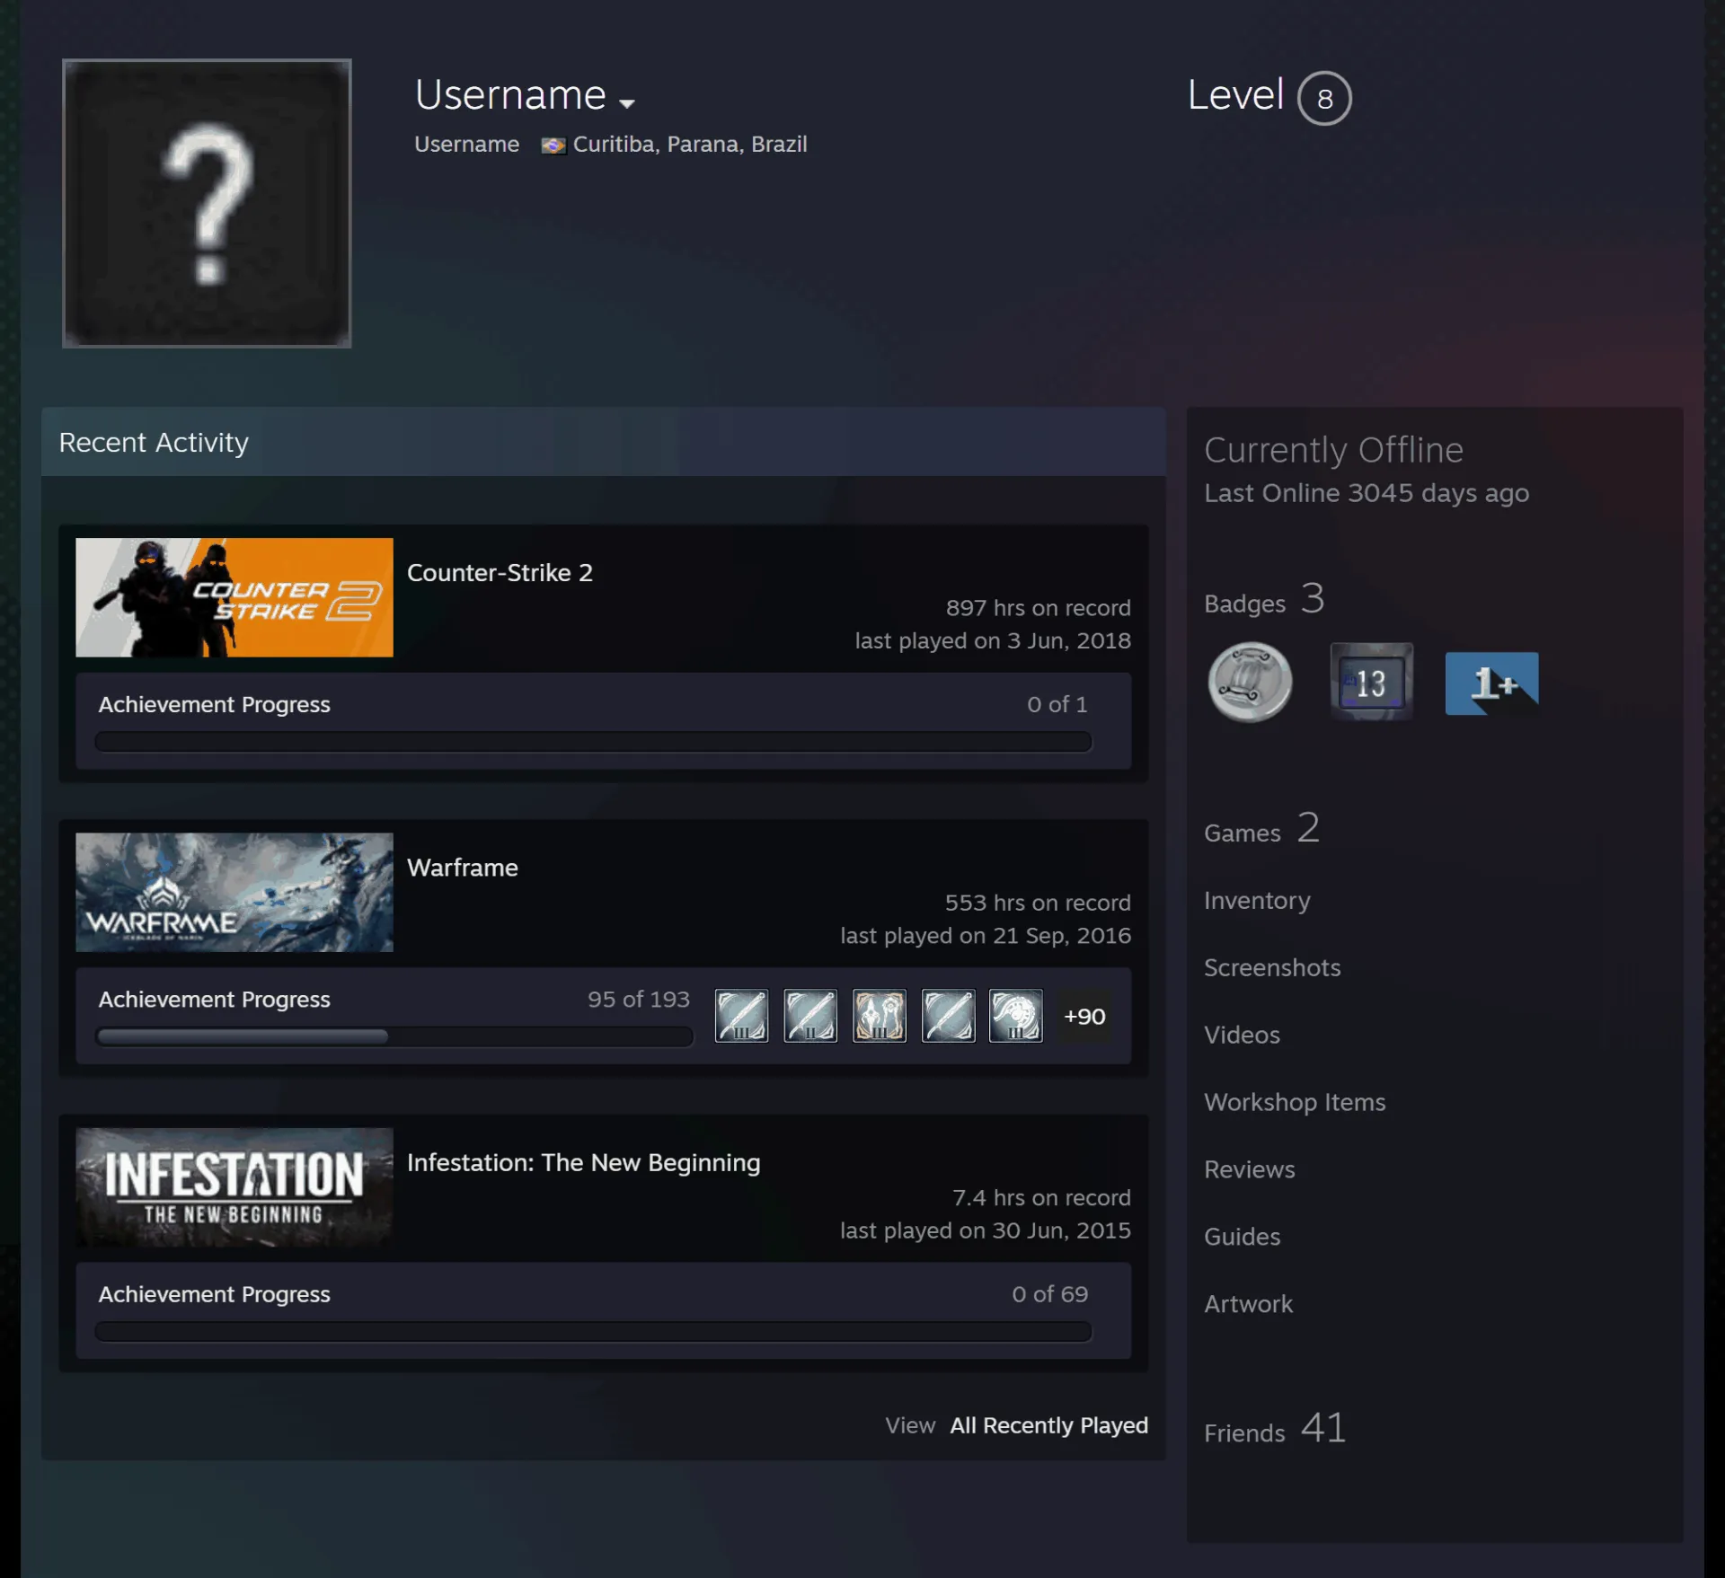Click the silver pillar community badge
The height and width of the screenshot is (1578, 1725).
(x=1250, y=683)
